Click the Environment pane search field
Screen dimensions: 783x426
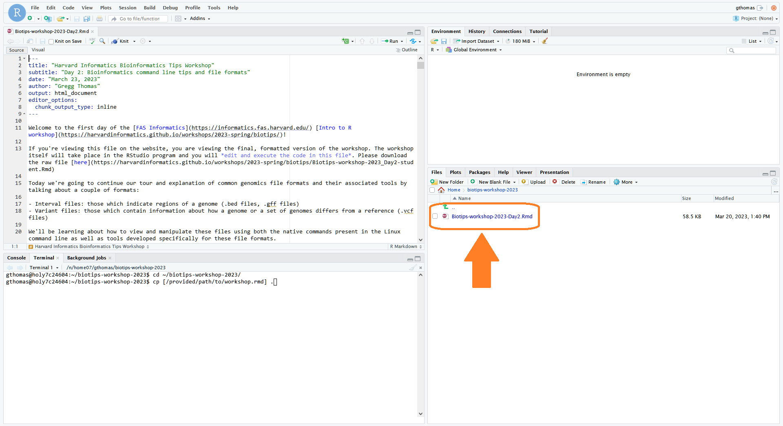point(752,50)
